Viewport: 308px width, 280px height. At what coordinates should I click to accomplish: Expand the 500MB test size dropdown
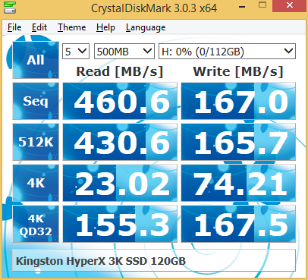click(124, 52)
